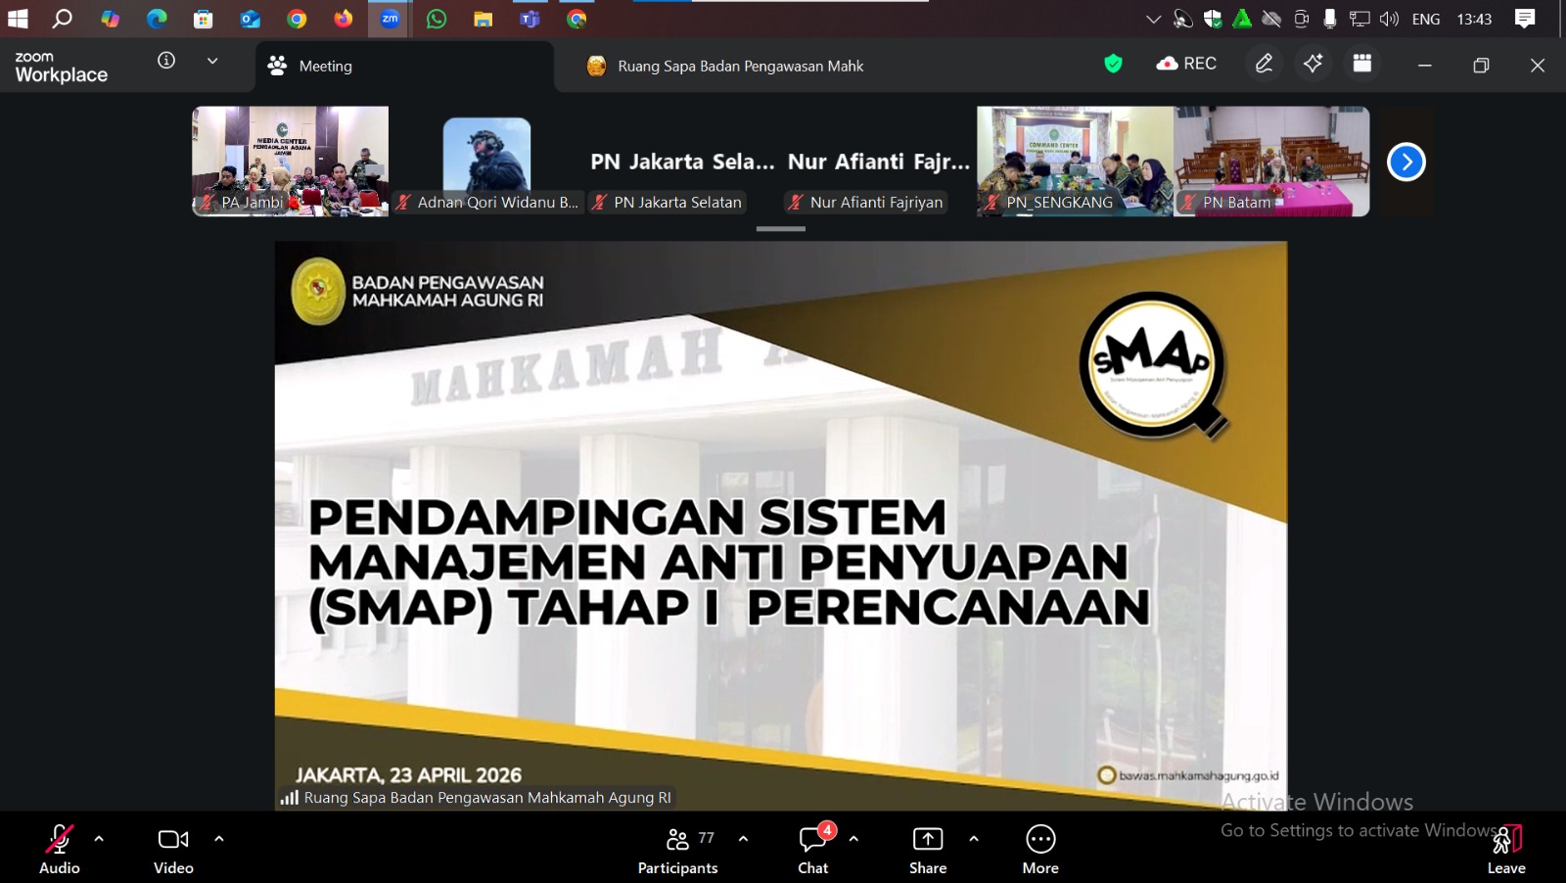Expand the share options arrow
Image resolution: width=1566 pixels, height=883 pixels.
click(974, 839)
